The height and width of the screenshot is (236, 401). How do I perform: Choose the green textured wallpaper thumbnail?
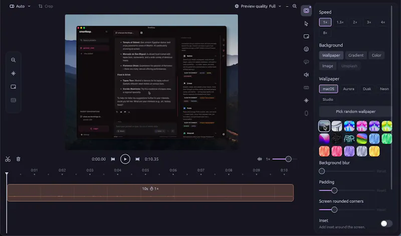pos(386,139)
